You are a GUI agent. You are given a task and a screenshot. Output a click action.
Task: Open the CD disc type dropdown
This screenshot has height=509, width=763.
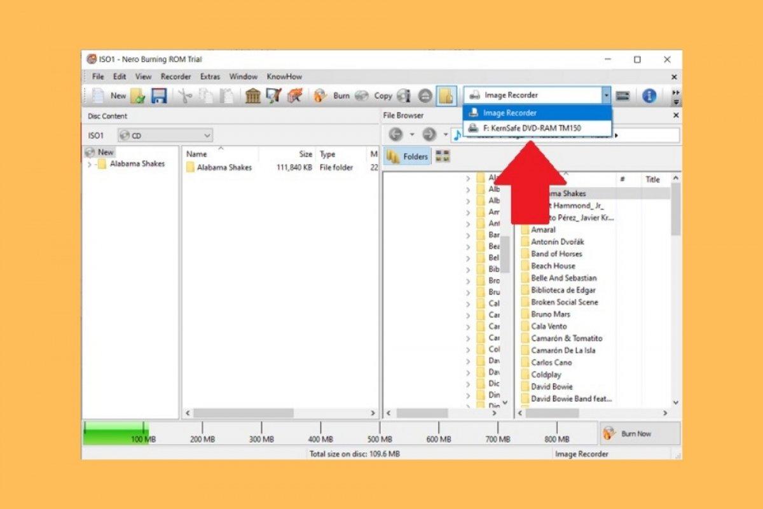(x=165, y=136)
